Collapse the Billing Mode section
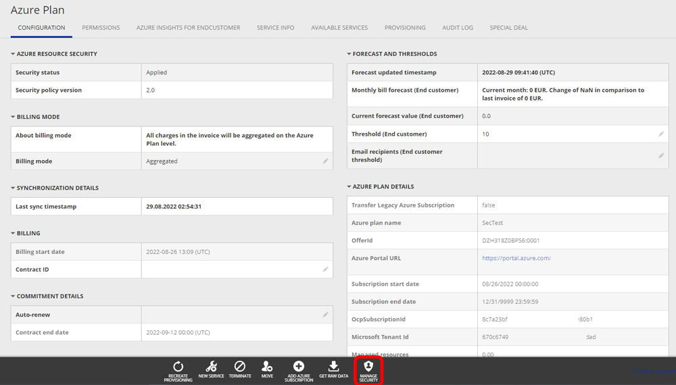This screenshot has height=385, width=676. pyautogui.click(x=13, y=117)
